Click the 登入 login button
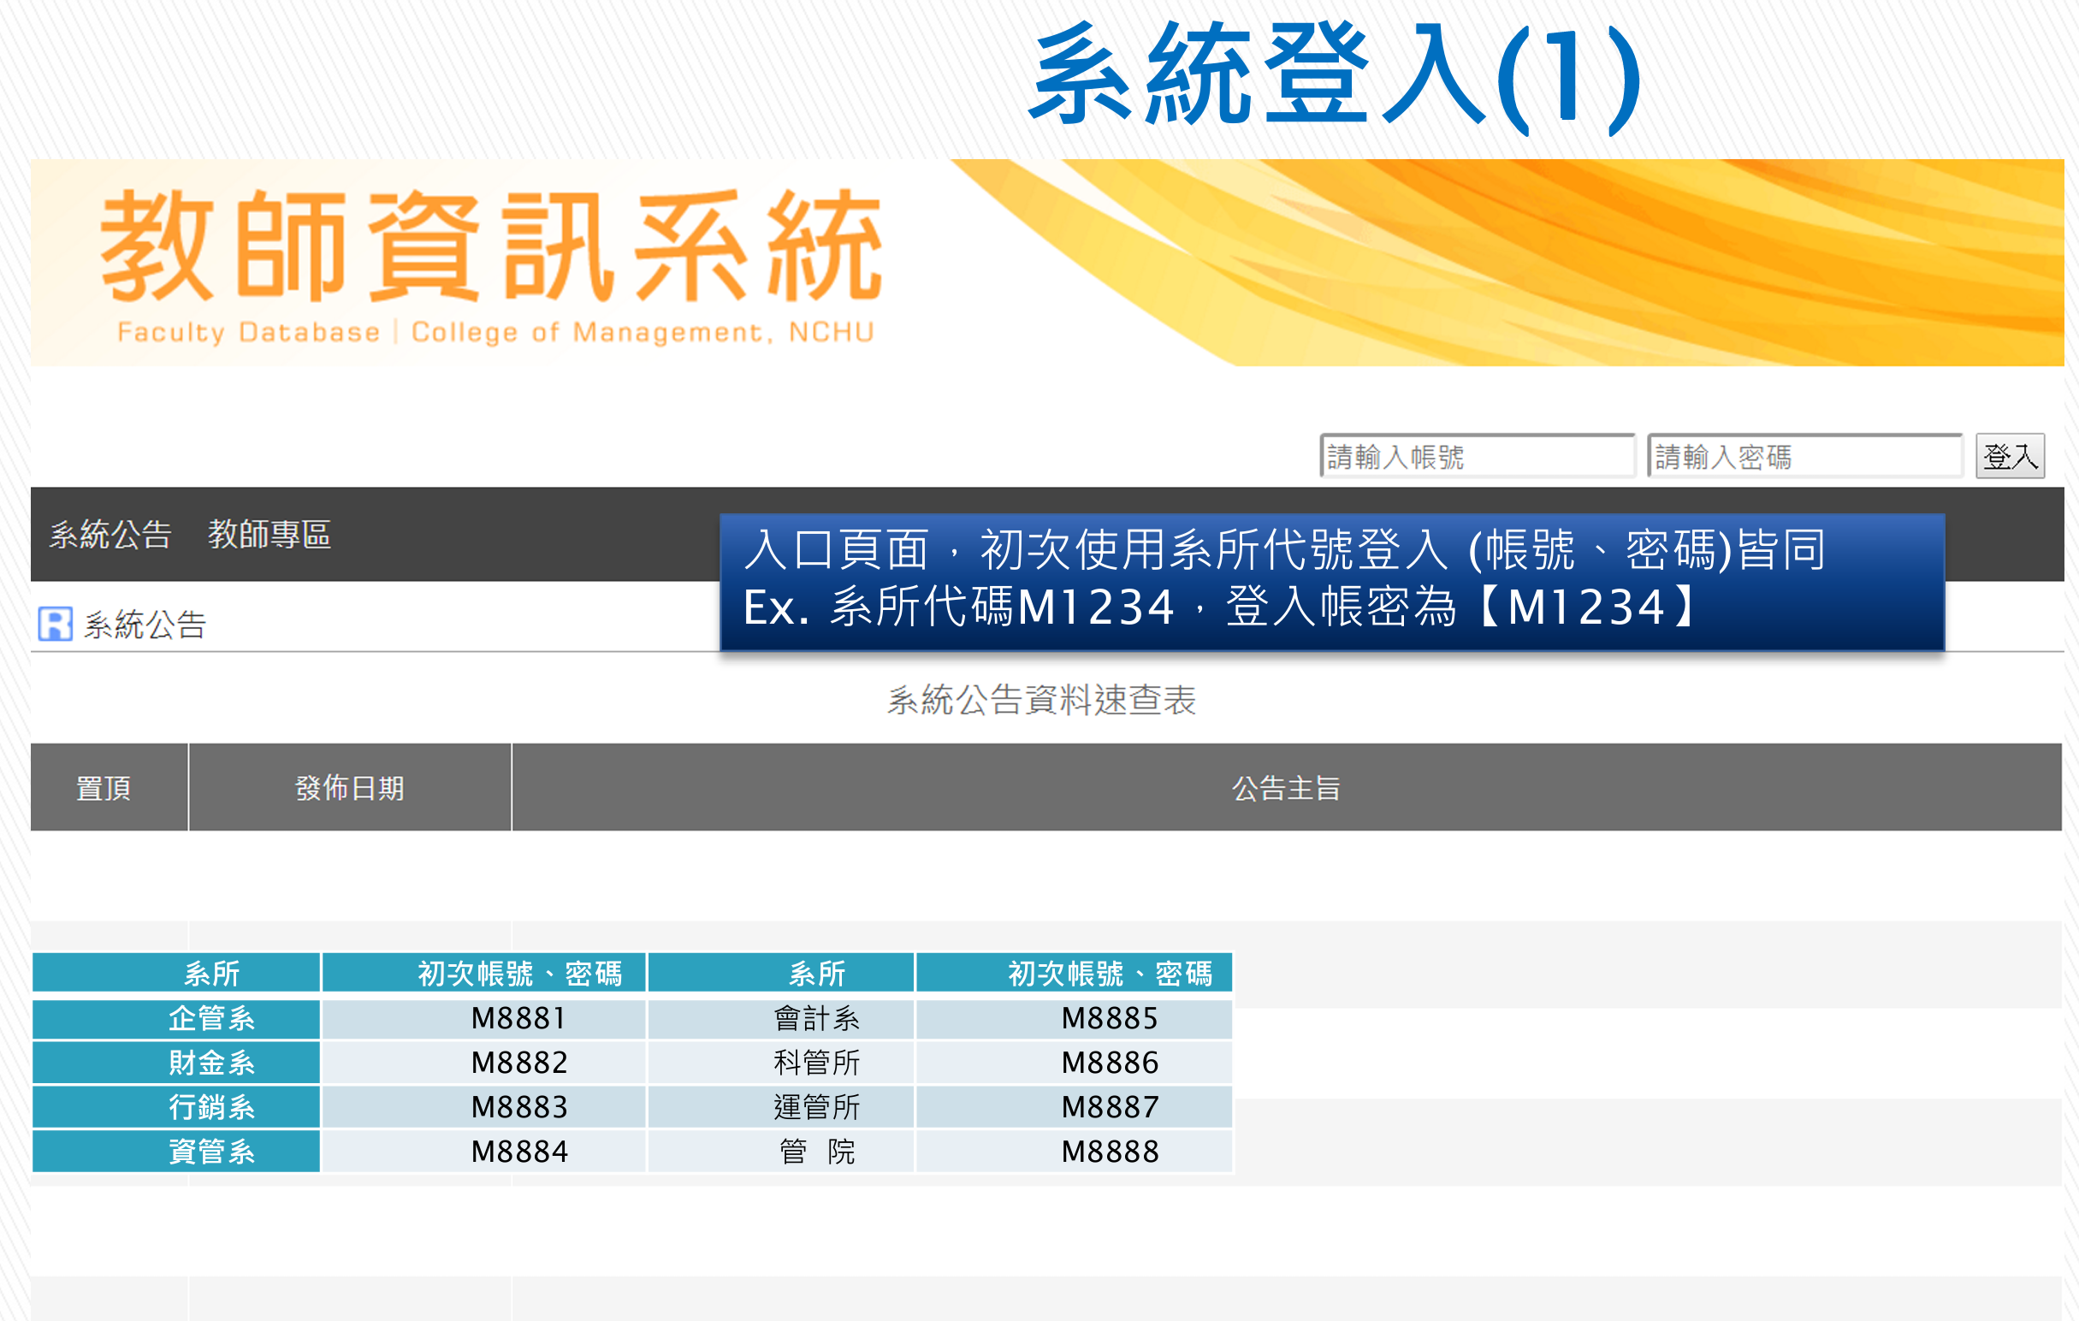Viewport: 2079px width, 1321px height. (2010, 456)
